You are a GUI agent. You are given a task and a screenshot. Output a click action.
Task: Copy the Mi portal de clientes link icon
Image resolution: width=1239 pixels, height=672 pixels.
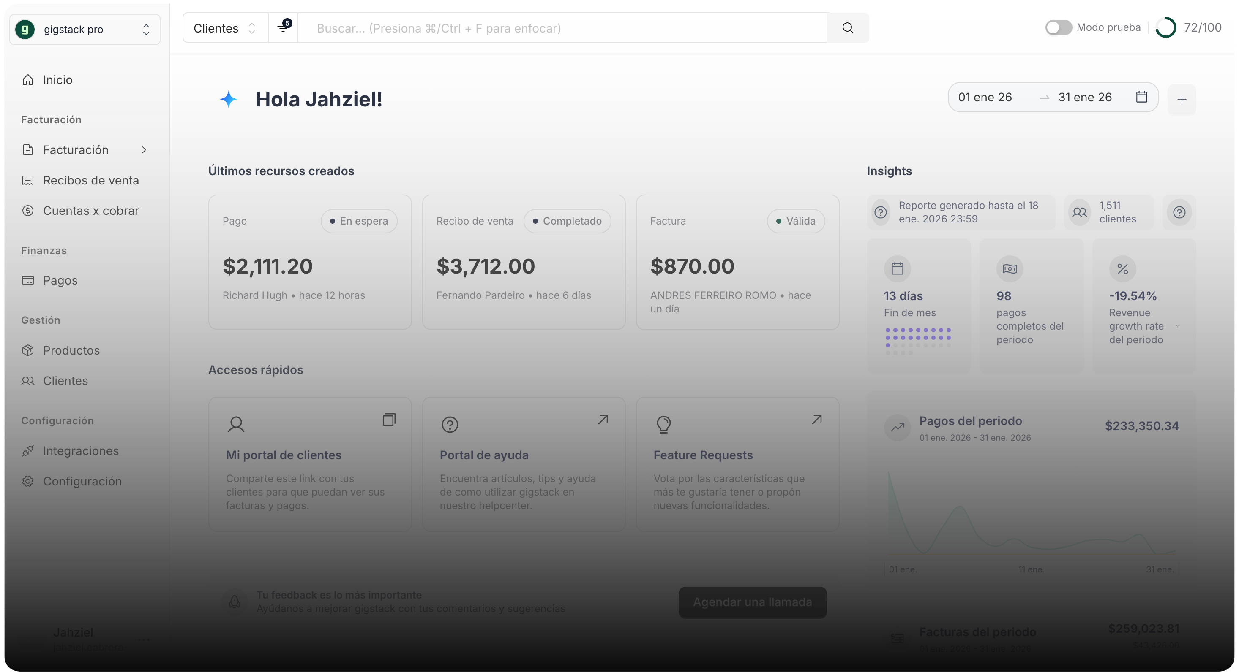389,419
